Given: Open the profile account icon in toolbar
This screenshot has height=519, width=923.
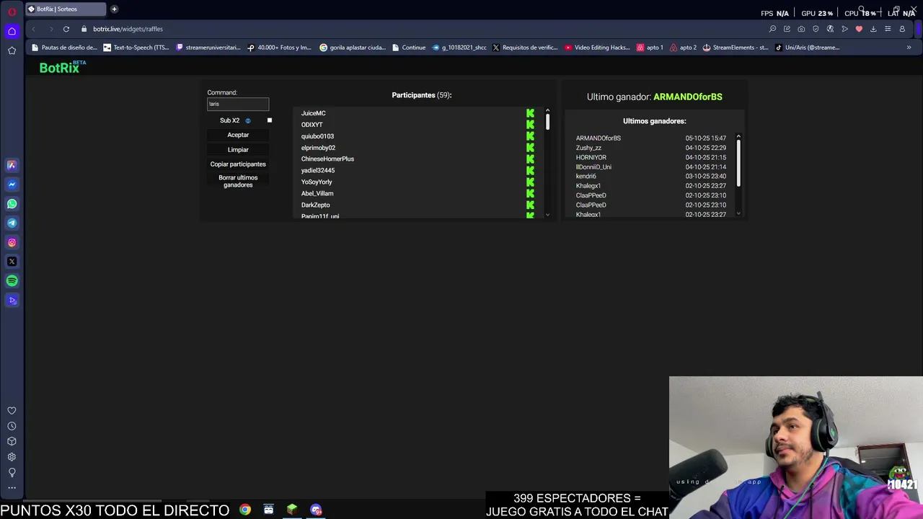Looking at the screenshot, I should tap(902, 29).
